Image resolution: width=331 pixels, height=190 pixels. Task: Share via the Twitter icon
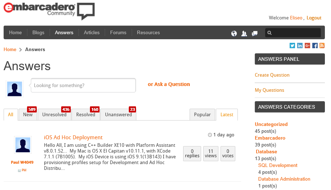(x=292, y=45)
